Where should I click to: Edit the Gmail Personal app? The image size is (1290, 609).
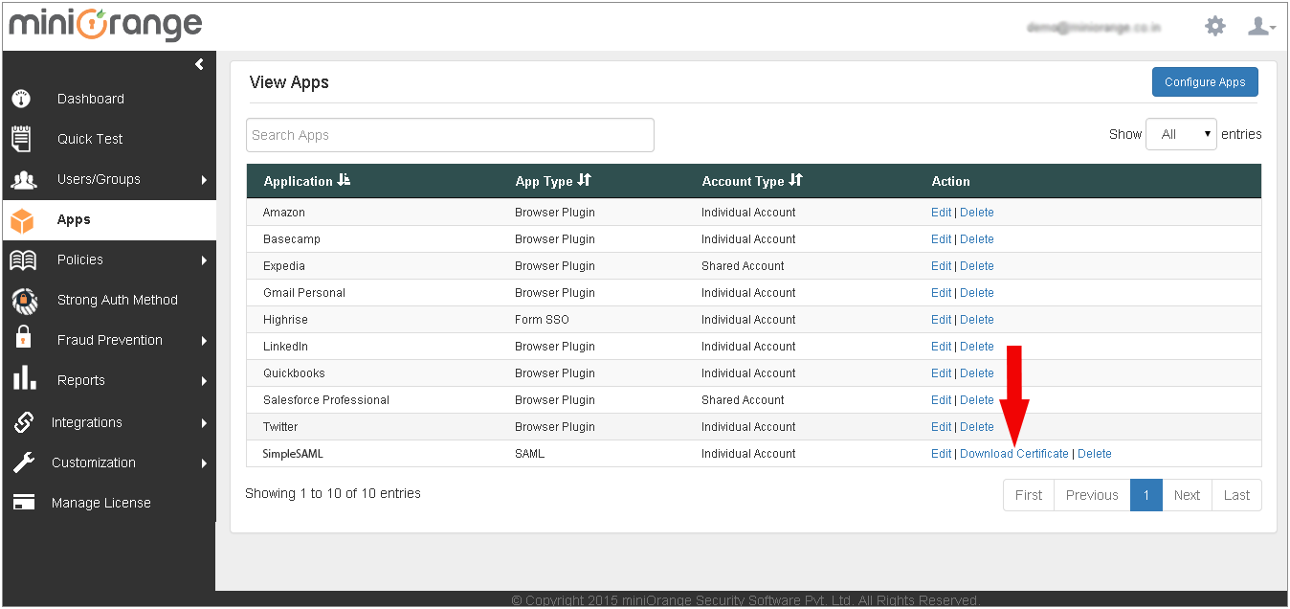tap(941, 293)
